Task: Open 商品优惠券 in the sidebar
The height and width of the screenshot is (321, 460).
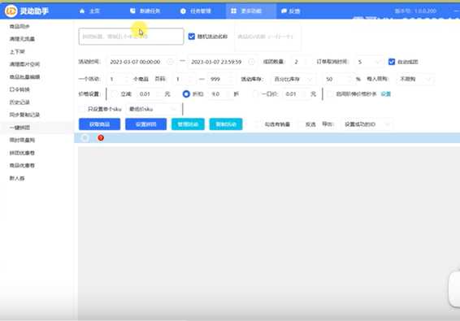Action: [22, 165]
